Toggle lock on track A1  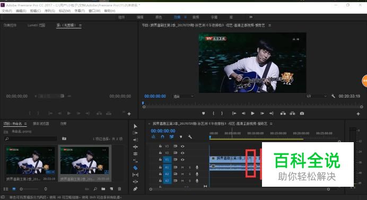160,167
